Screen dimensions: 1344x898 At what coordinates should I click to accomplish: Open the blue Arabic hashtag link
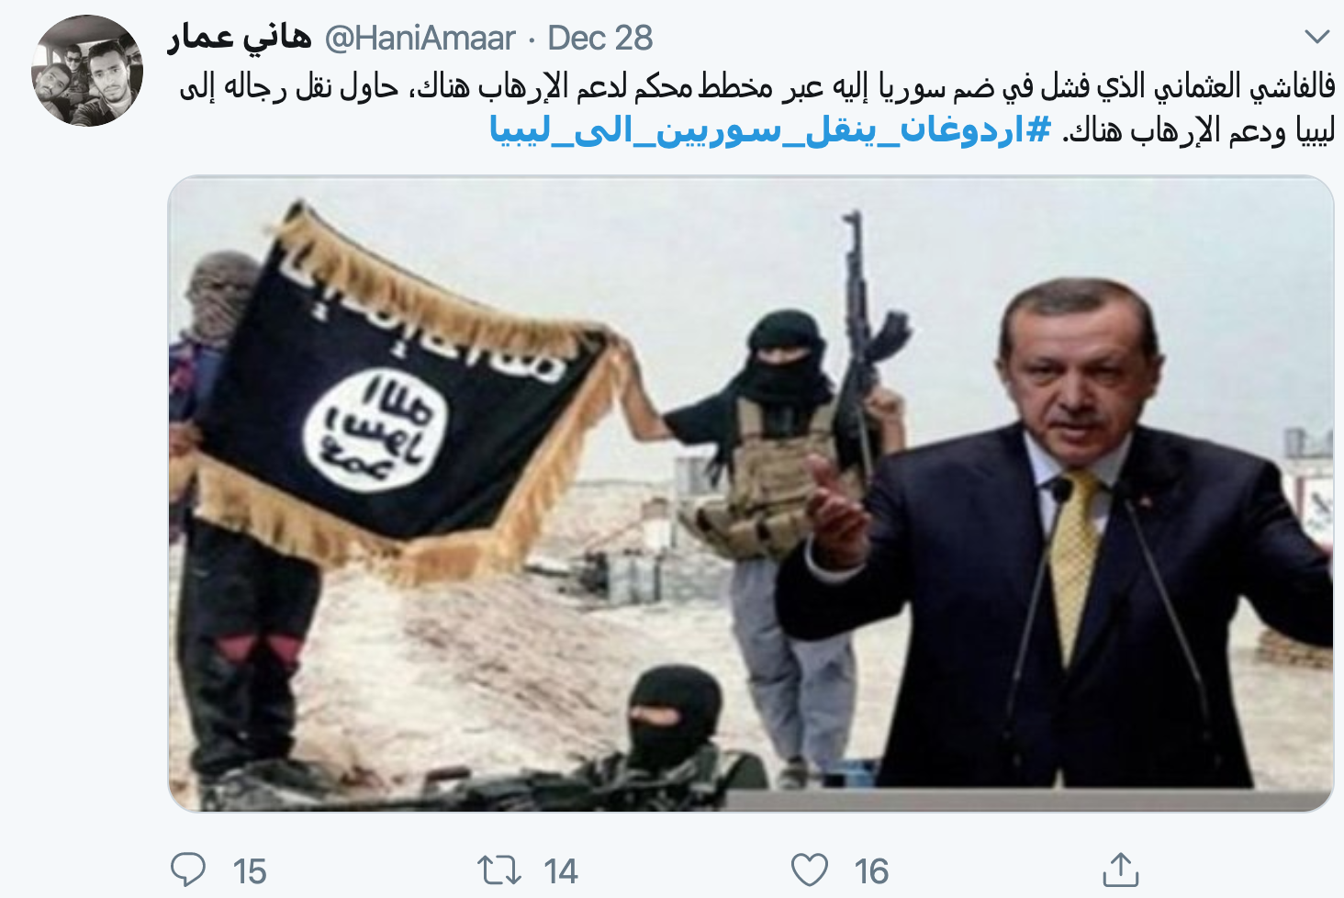coord(770,130)
